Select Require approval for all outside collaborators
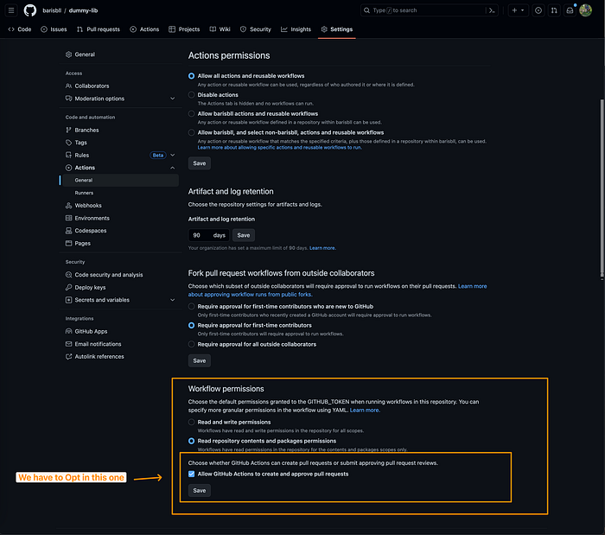The width and height of the screenshot is (605, 535). (x=191, y=345)
